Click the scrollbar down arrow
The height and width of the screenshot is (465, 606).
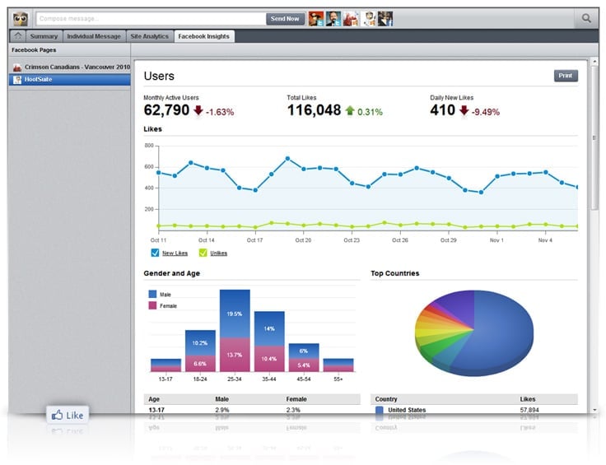[594, 409]
